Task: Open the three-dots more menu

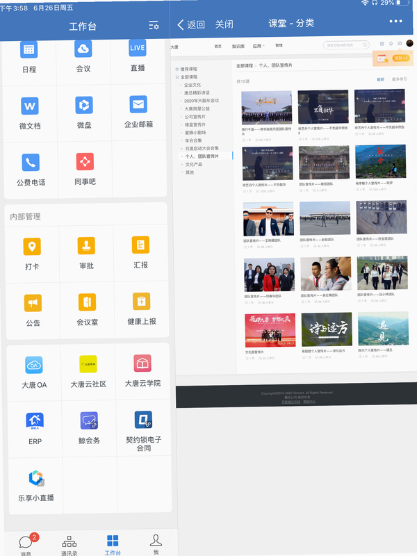Action: [395, 22]
